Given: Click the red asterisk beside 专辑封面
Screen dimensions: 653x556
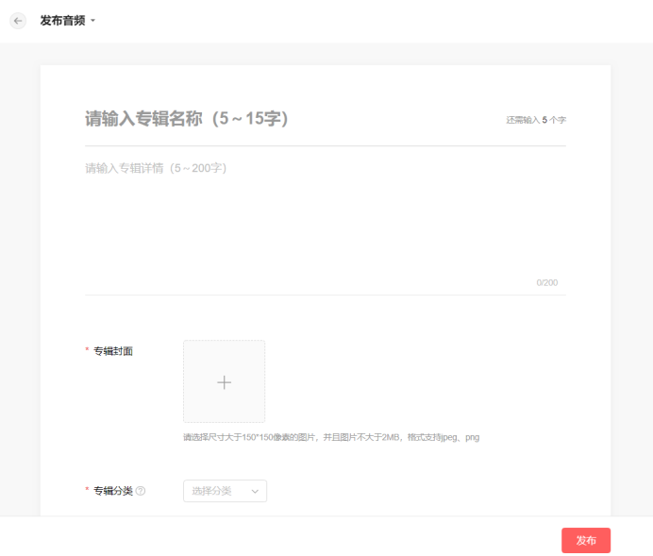Looking at the screenshot, I should [x=88, y=351].
